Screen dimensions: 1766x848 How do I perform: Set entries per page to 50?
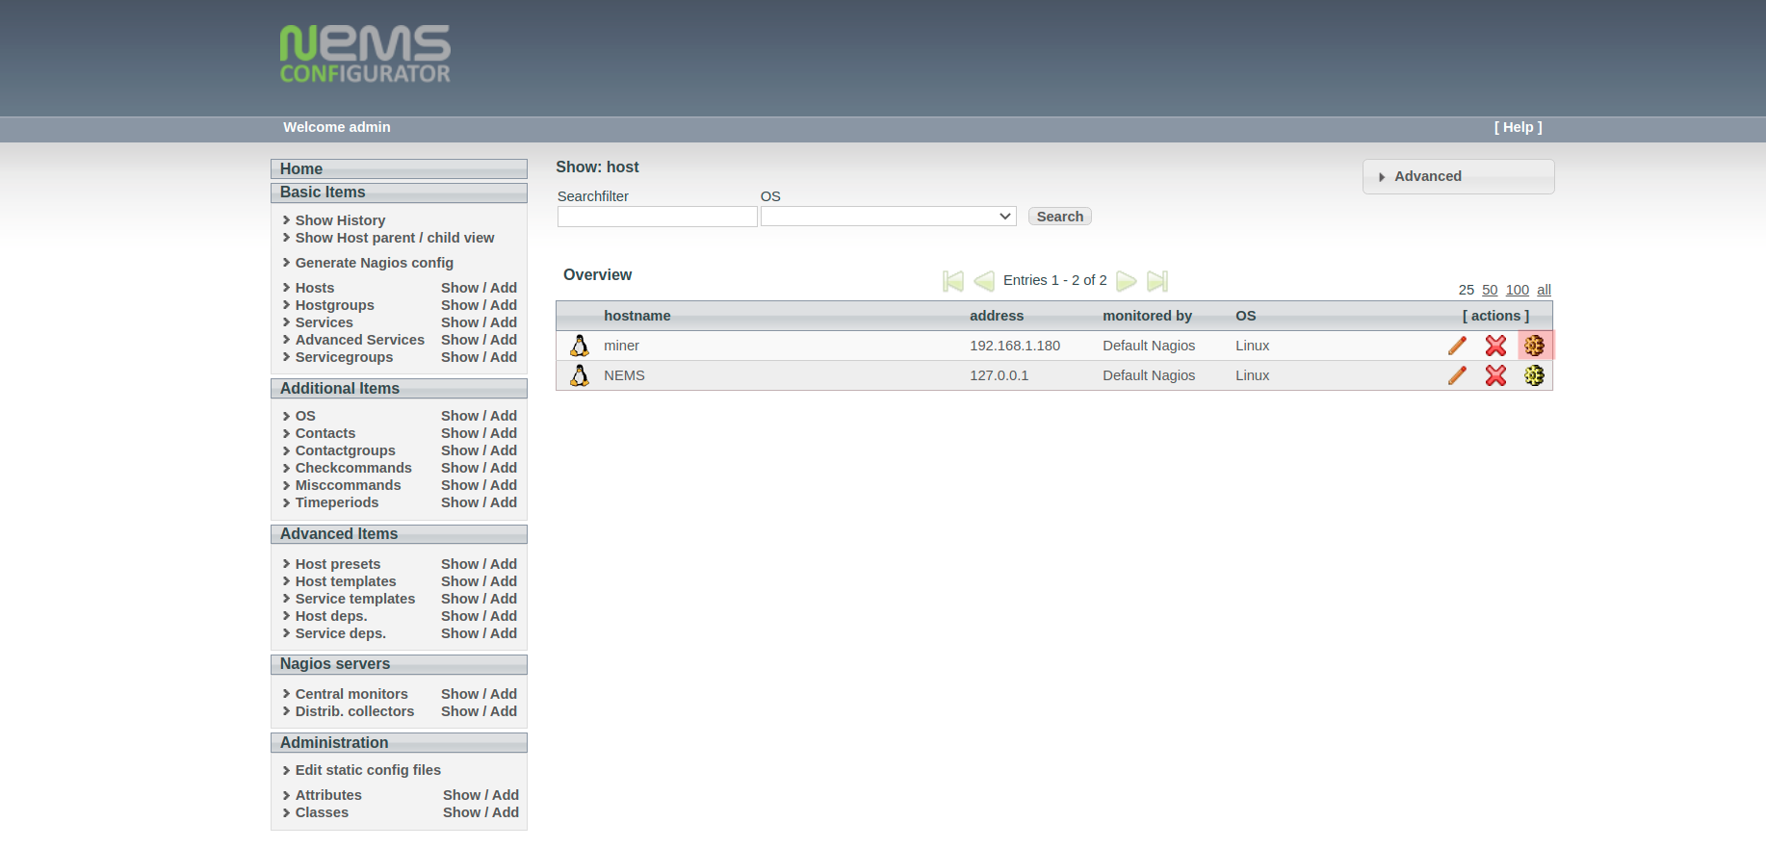click(1490, 290)
